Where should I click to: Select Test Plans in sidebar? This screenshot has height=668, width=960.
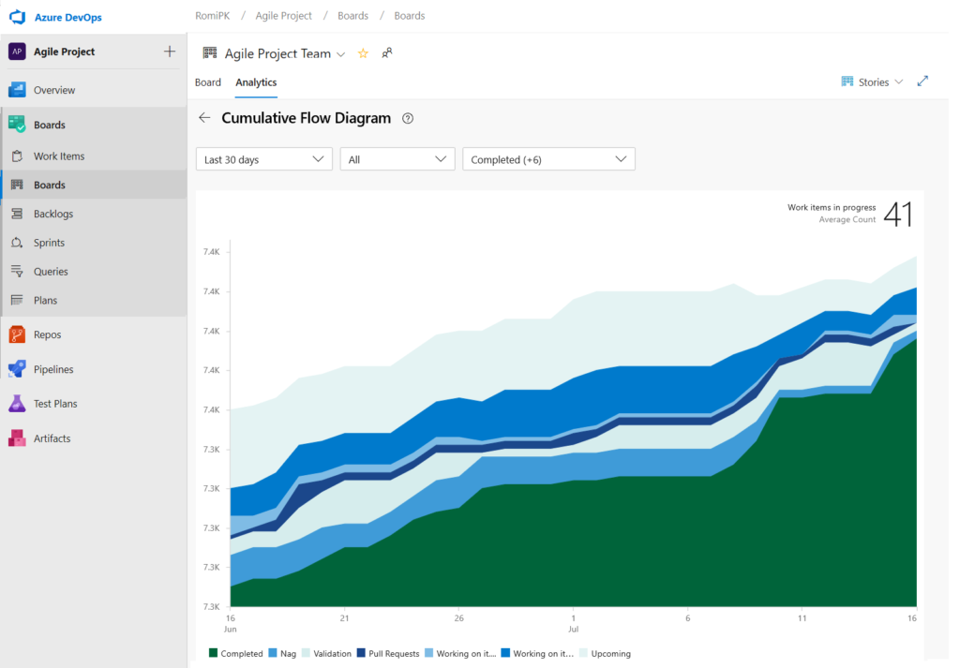(x=58, y=403)
